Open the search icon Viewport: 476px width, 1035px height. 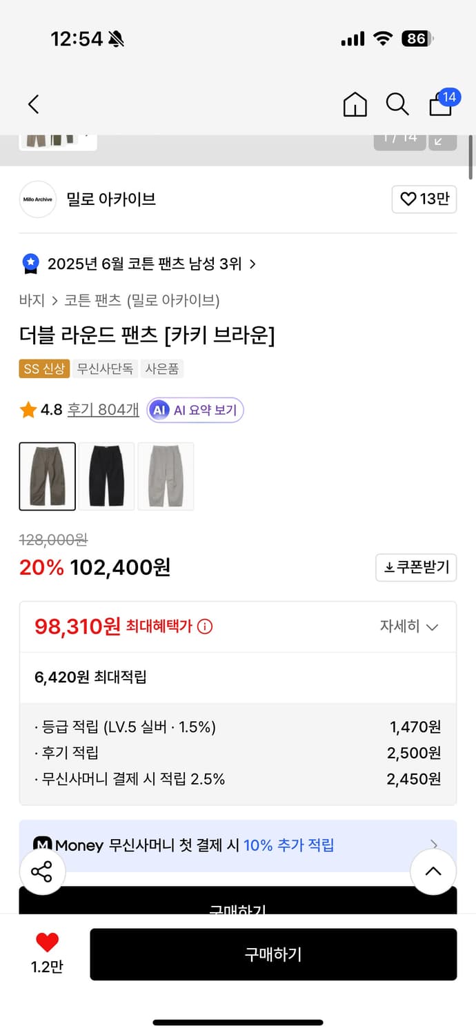click(397, 104)
